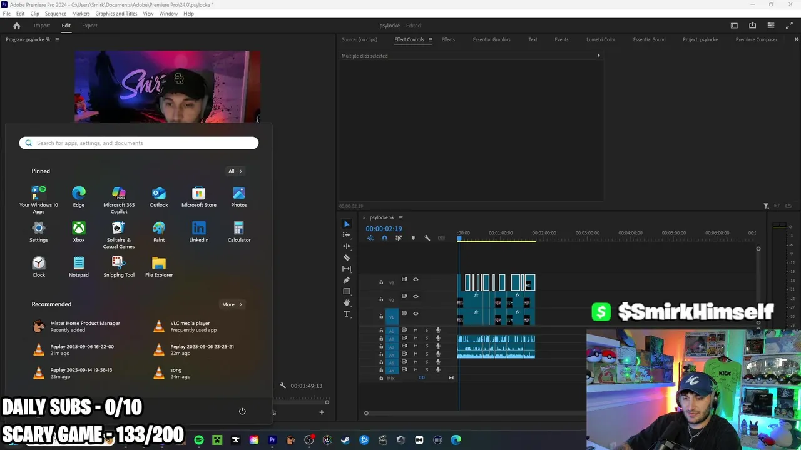The image size is (801, 450).
Task: Click timeline vertical scroll handle
Action: (758, 249)
